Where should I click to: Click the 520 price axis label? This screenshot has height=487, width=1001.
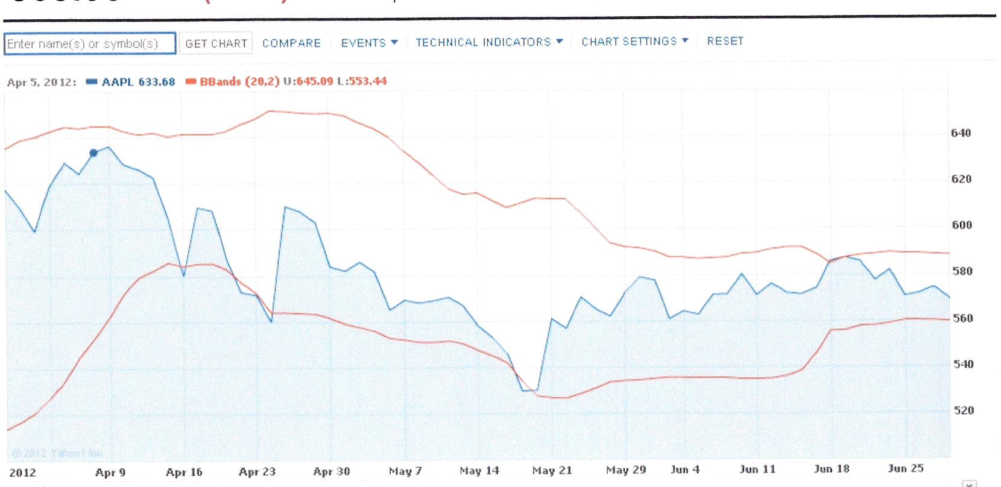(x=963, y=411)
